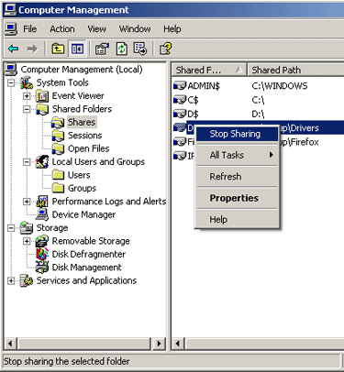The height and width of the screenshot is (372, 344).
Task: Click the ADMIN$ share icon
Action: click(180, 86)
